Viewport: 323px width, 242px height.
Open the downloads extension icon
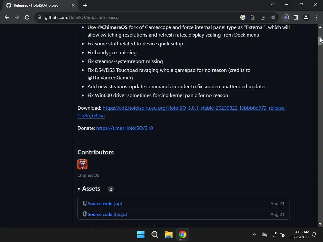point(286,17)
